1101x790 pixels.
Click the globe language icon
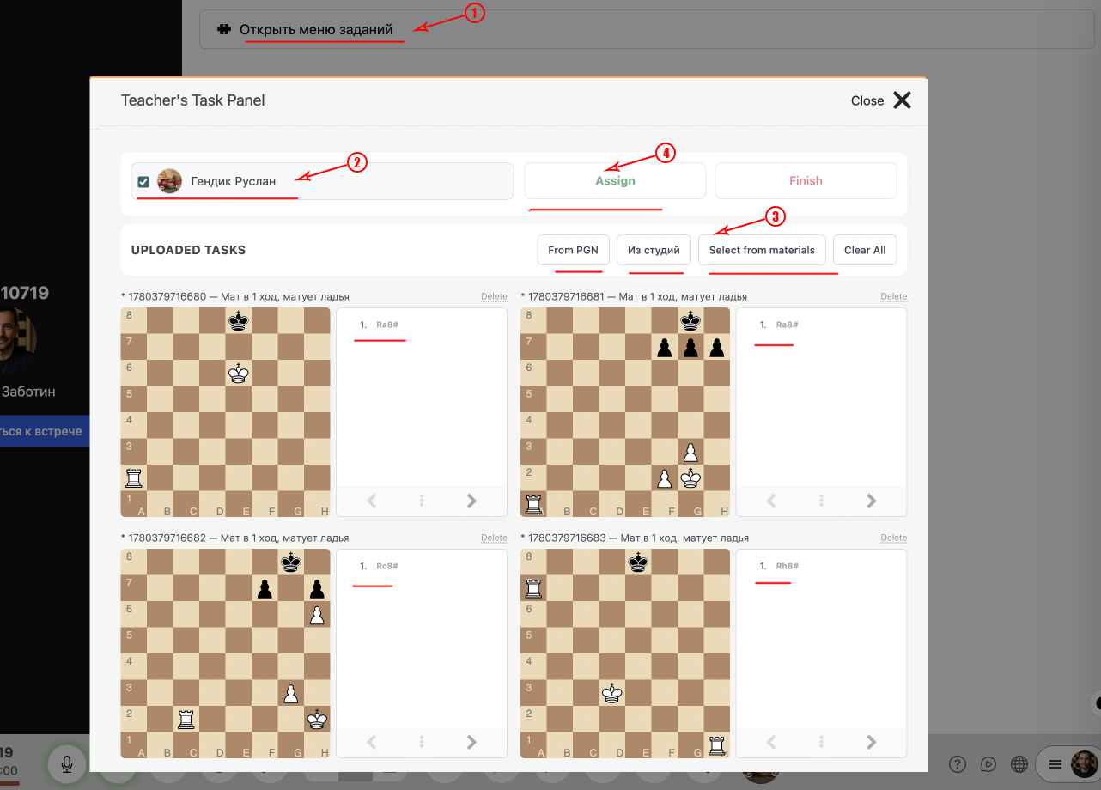[x=1019, y=764]
